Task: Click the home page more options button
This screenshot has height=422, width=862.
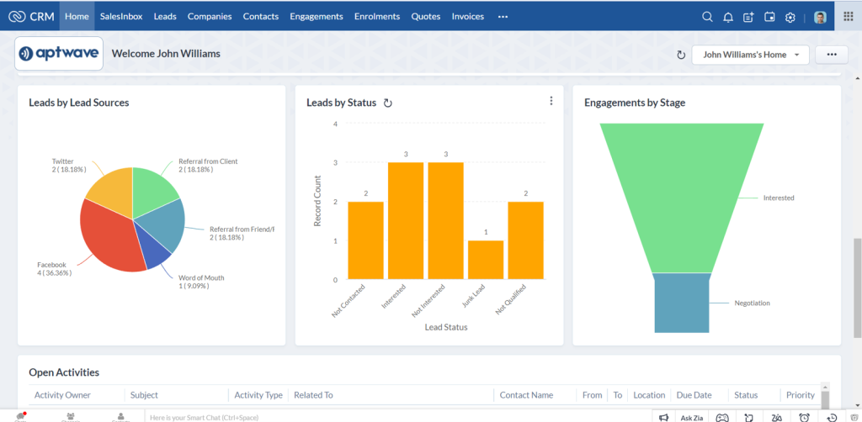Action: [x=831, y=55]
